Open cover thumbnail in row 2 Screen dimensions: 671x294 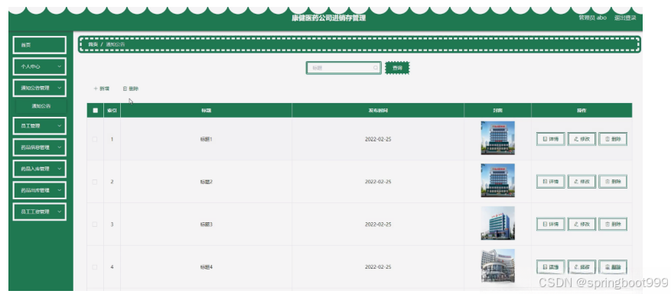point(497,180)
